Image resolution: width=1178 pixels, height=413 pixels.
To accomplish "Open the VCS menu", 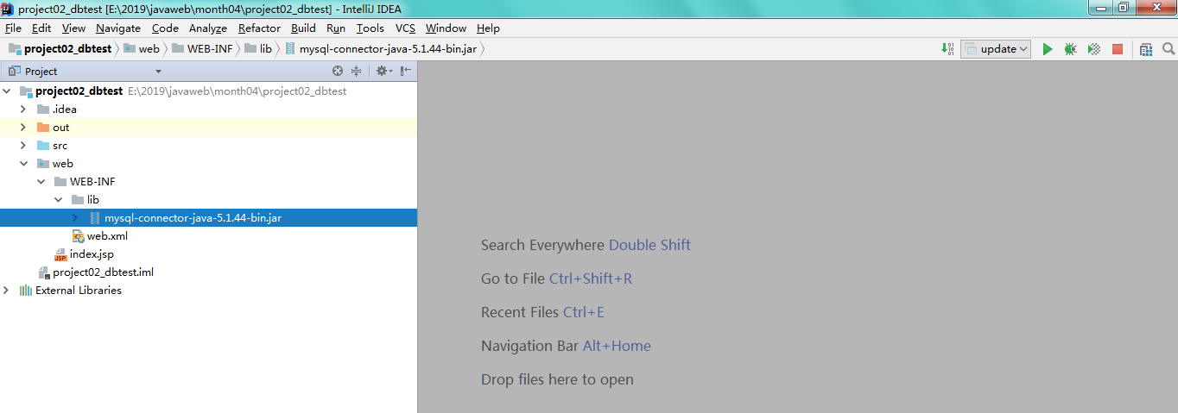I will point(405,28).
